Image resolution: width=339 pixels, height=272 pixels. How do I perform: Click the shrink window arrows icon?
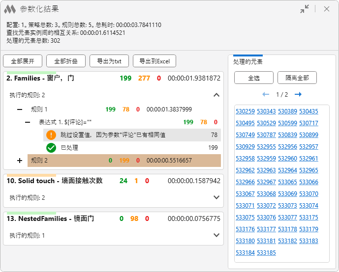[x=305, y=9]
